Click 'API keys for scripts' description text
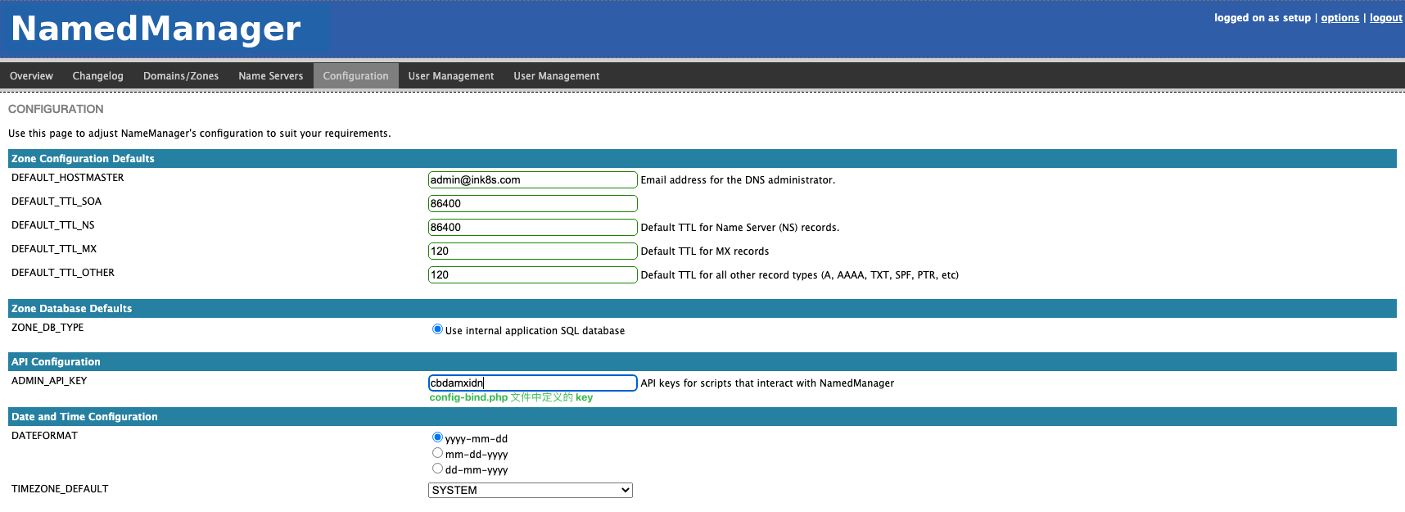Image resolution: width=1405 pixels, height=512 pixels. click(x=767, y=383)
